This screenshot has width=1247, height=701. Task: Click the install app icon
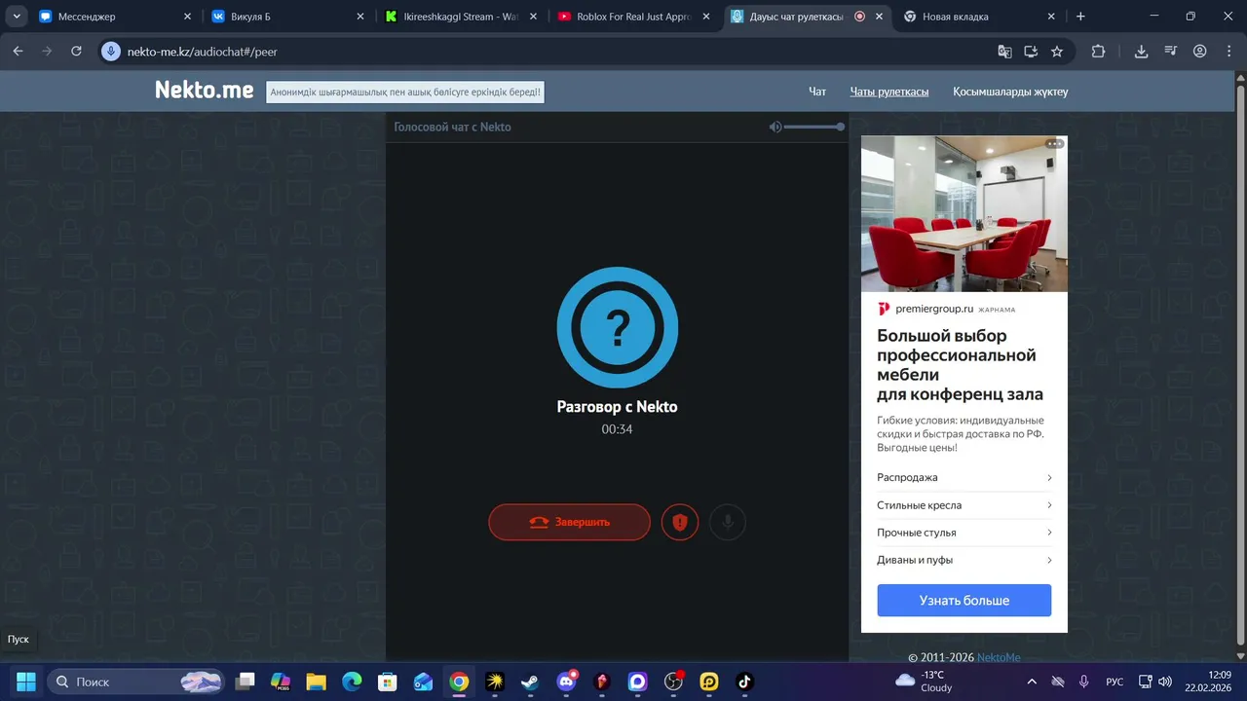(x=1031, y=52)
